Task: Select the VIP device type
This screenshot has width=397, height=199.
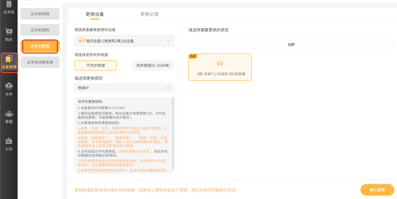Action: tap(291, 45)
